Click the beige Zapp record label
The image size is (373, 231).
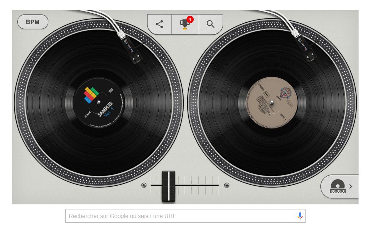tap(272, 103)
